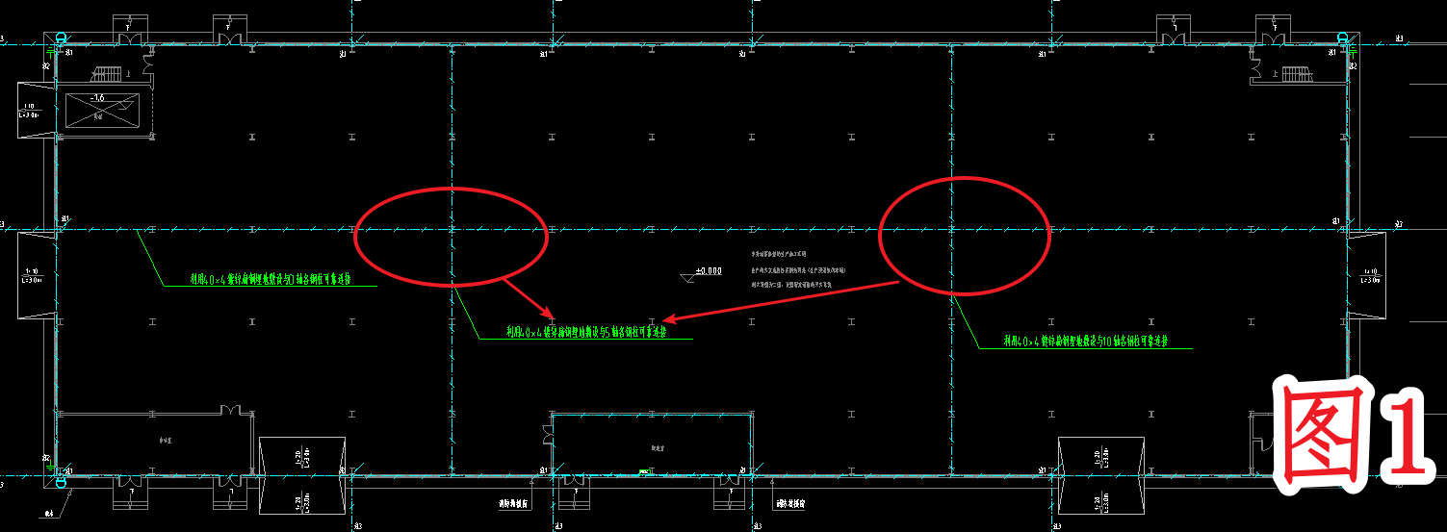Click the staircase symbol in the top-left corner
Viewport: 1447px width, 532px height.
click(x=107, y=75)
